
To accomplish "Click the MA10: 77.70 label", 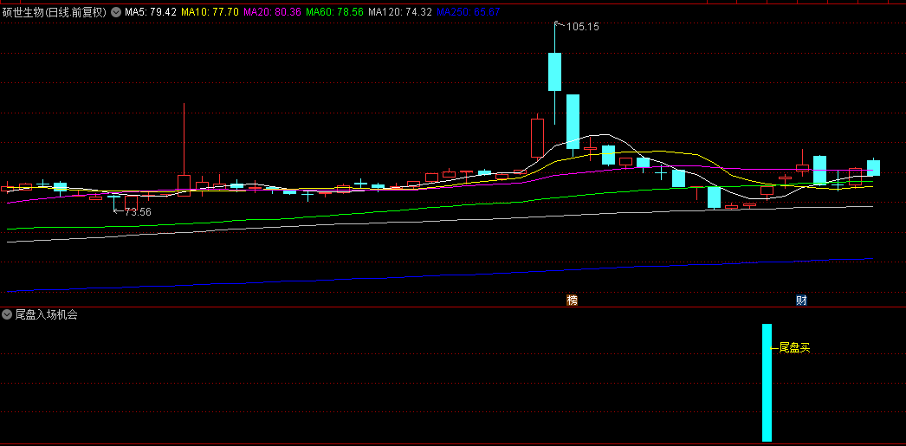I will click(x=210, y=12).
